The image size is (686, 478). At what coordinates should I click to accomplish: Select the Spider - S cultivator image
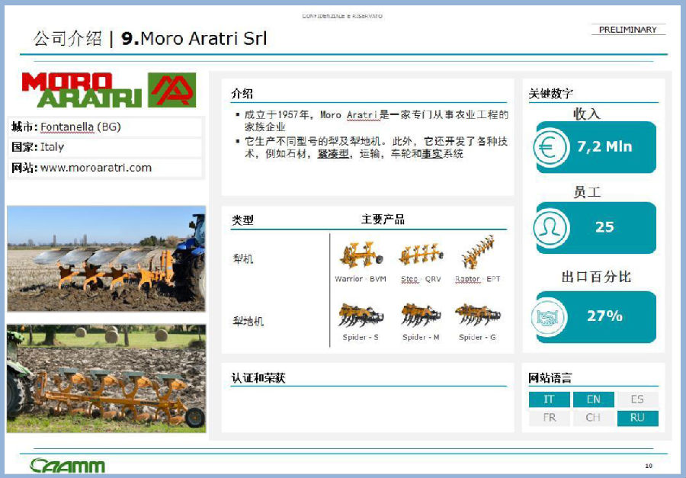tap(360, 315)
